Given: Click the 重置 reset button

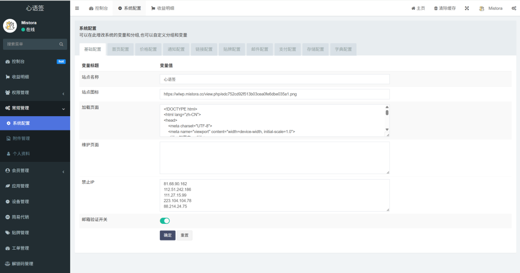Looking at the screenshot, I should coord(184,235).
